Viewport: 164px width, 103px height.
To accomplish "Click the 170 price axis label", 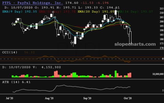I will [161, 48].
